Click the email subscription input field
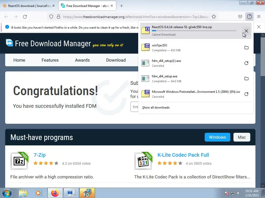The height and width of the screenshot is (198, 265). 135,107
